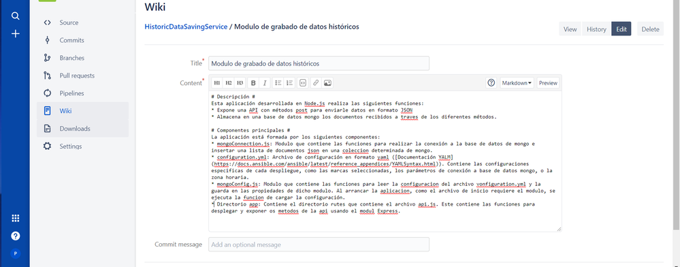Insert a code block
Screen dimensions: 680x267
click(x=303, y=83)
